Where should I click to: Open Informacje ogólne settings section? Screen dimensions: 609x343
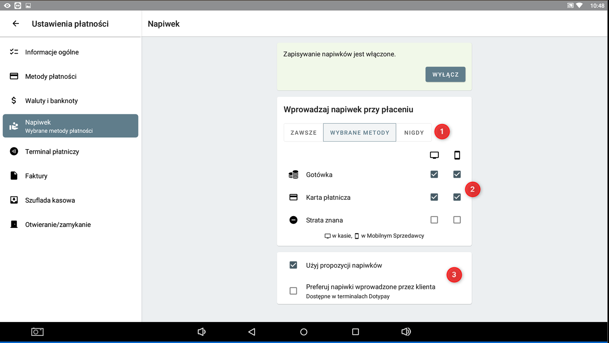click(x=52, y=52)
